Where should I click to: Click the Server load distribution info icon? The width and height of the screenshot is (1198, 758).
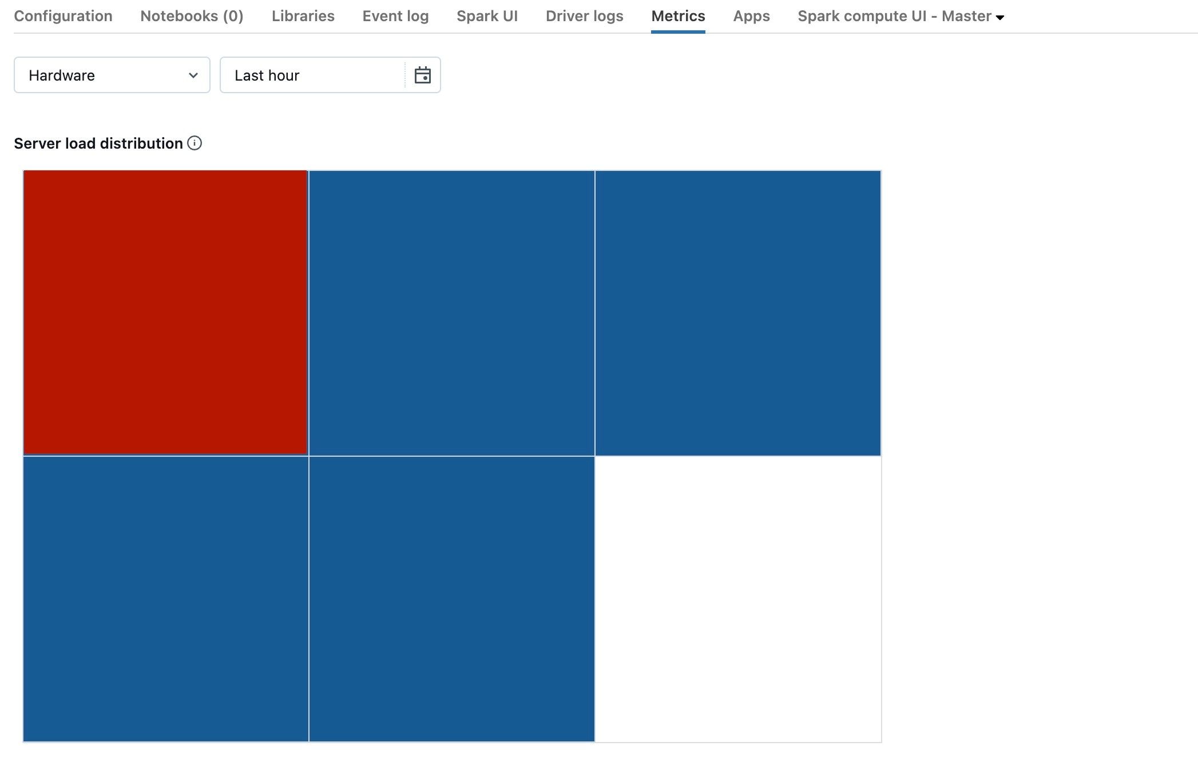coord(194,143)
